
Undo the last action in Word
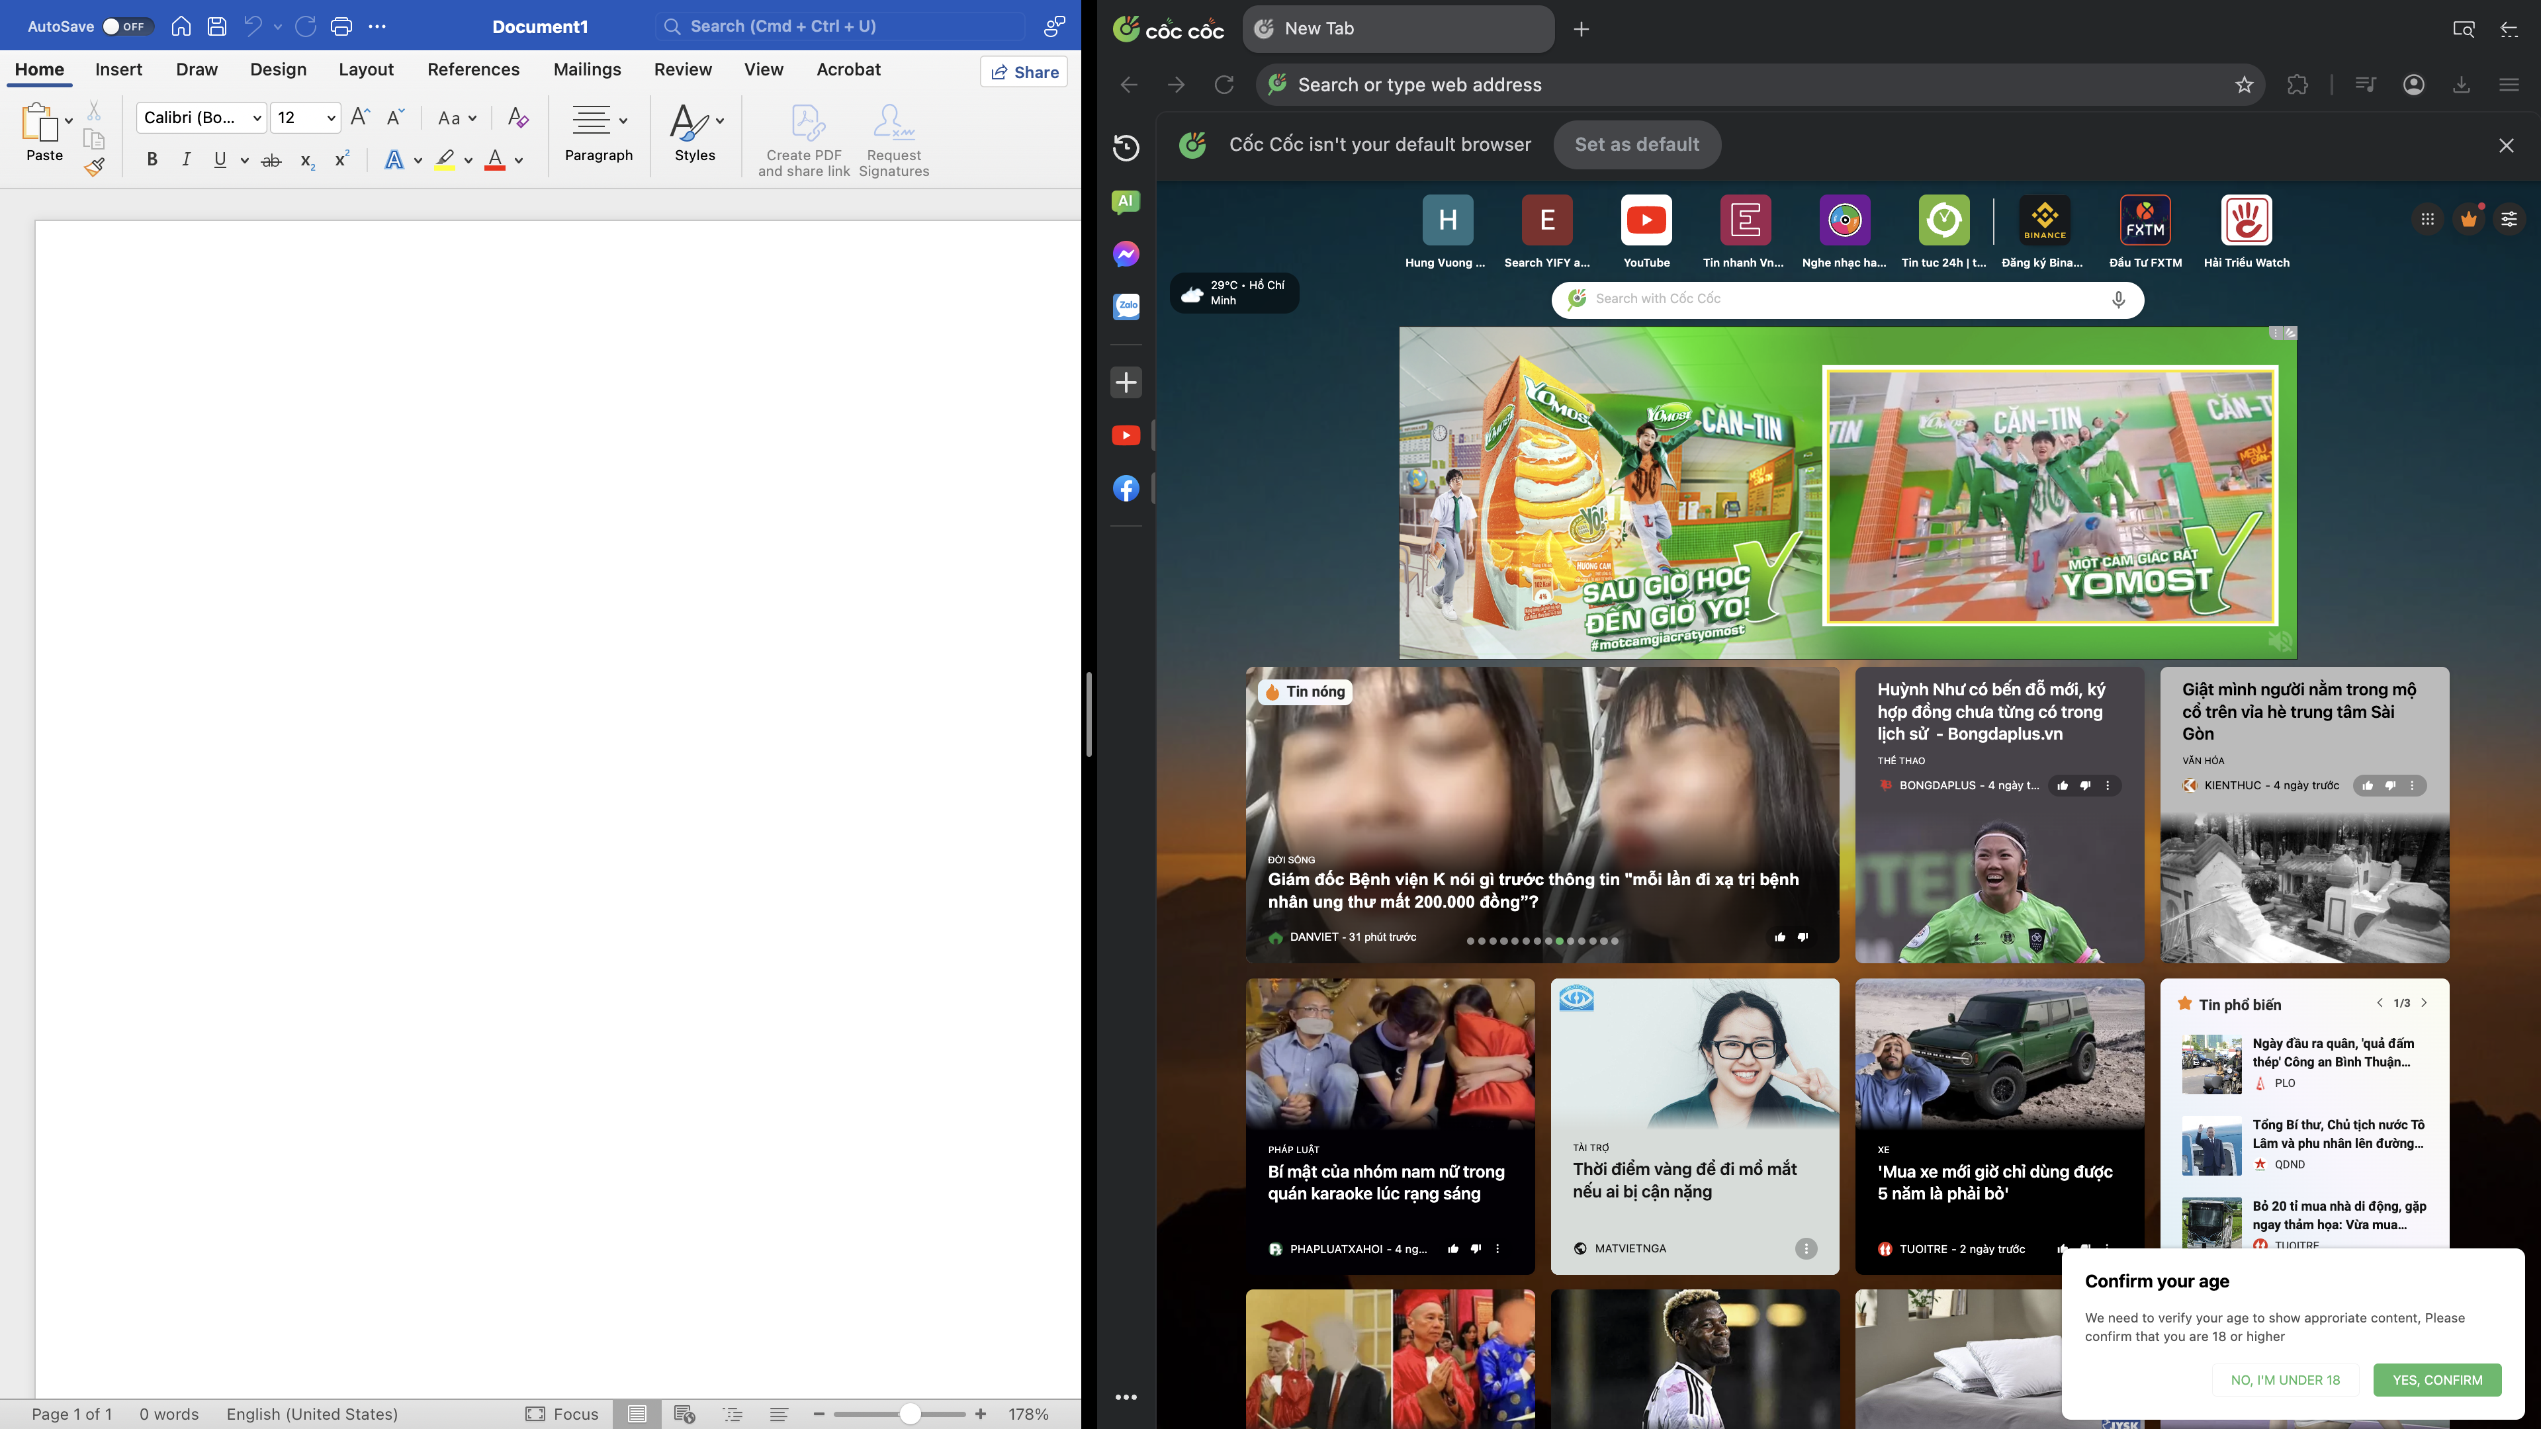pos(253,26)
